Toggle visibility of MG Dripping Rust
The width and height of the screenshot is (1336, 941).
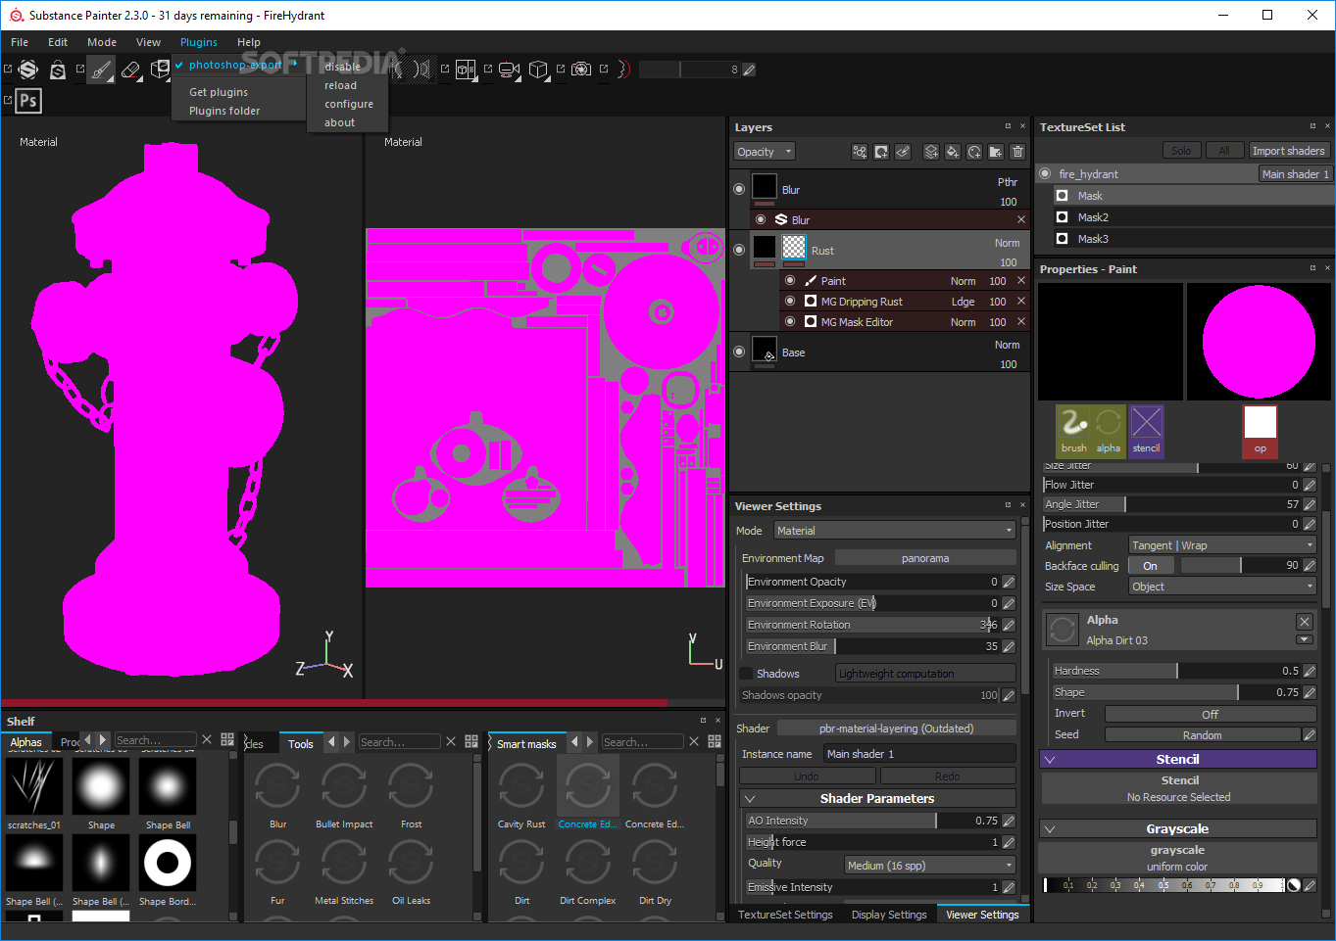pyautogui.click(x=790, y=301)
